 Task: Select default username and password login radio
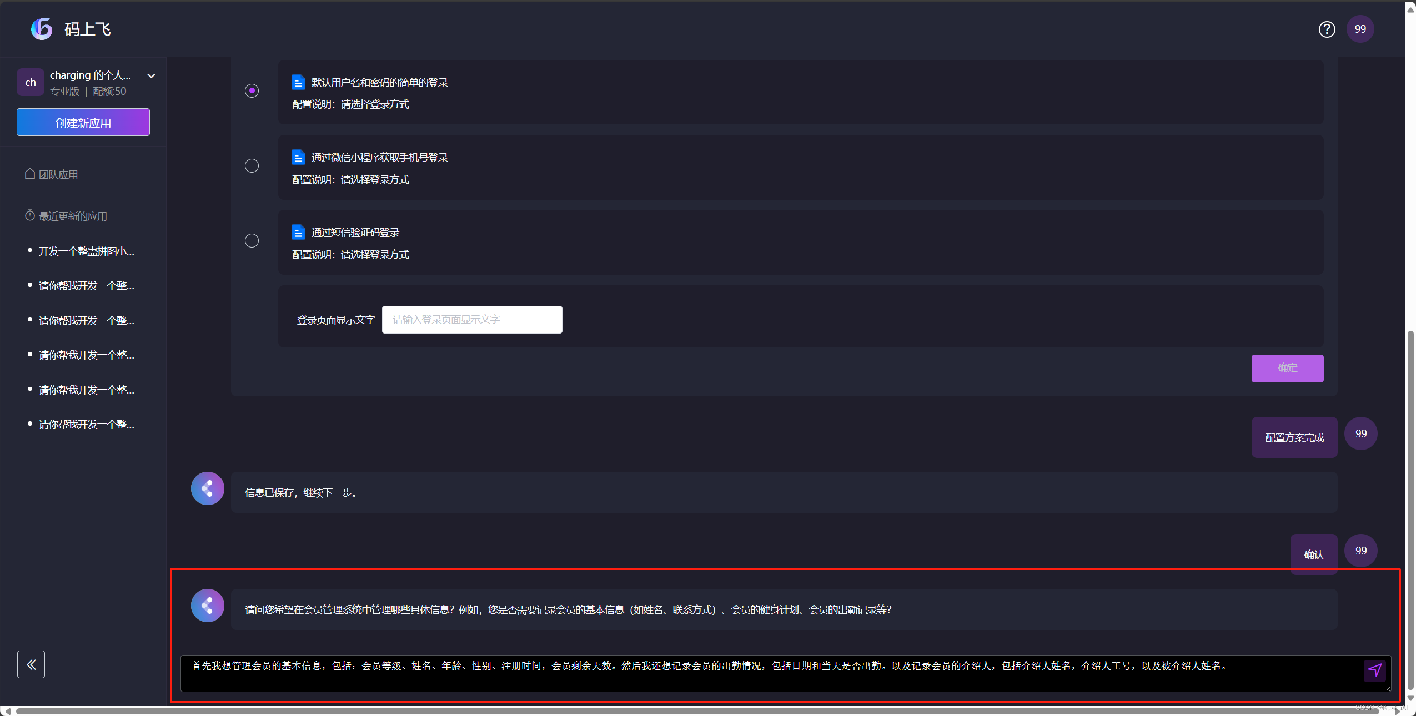click(x=252, y=90)
